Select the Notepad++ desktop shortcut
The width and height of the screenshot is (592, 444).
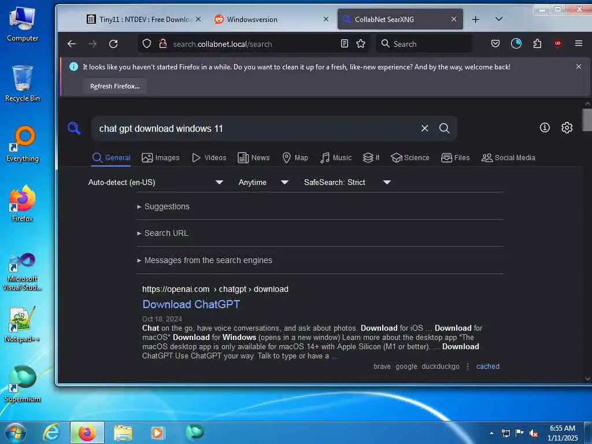(23, 324)
